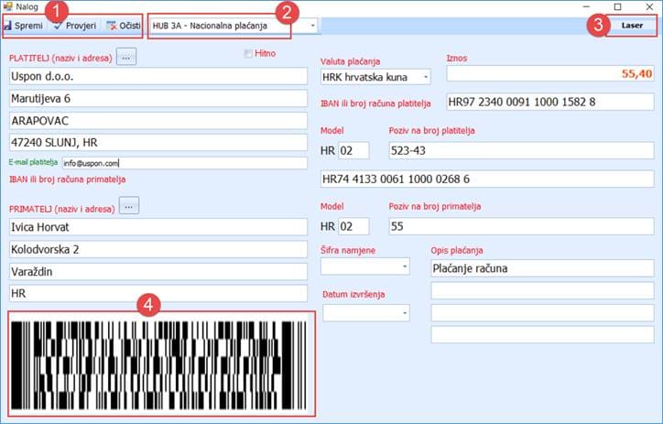Image resolution: width=663 pixels, height=424 pixels.
Task: Edit payer address field Marutijeva 6
Action: 158,99
